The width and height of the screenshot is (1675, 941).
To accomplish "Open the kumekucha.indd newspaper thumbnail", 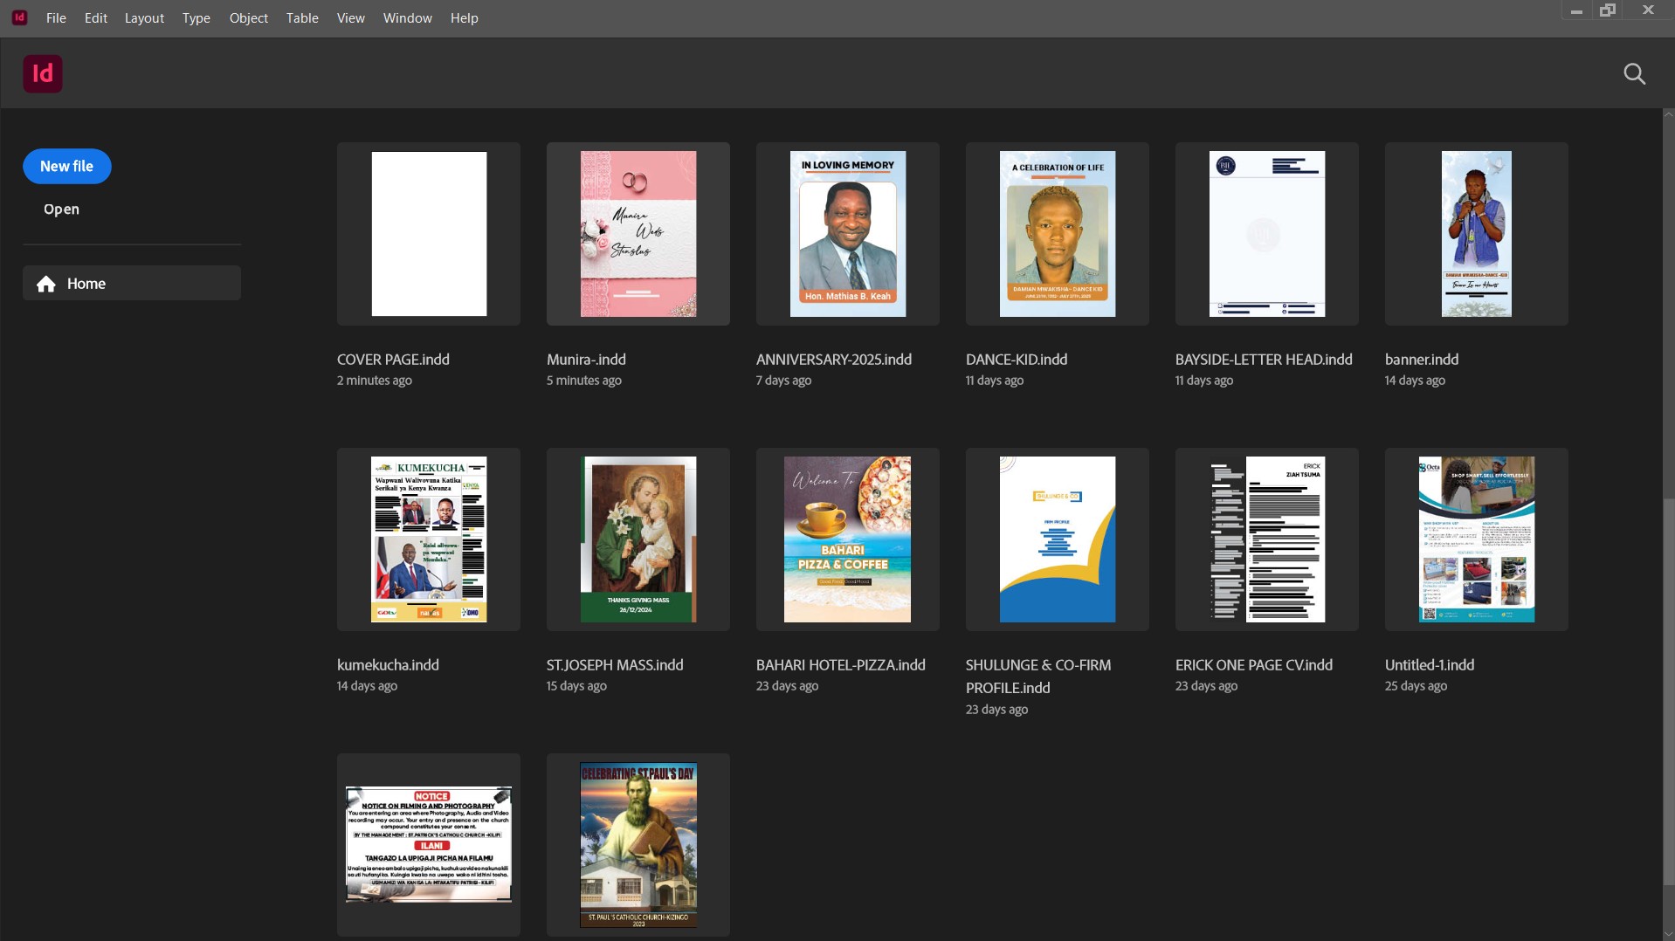I will pos(428,539).
